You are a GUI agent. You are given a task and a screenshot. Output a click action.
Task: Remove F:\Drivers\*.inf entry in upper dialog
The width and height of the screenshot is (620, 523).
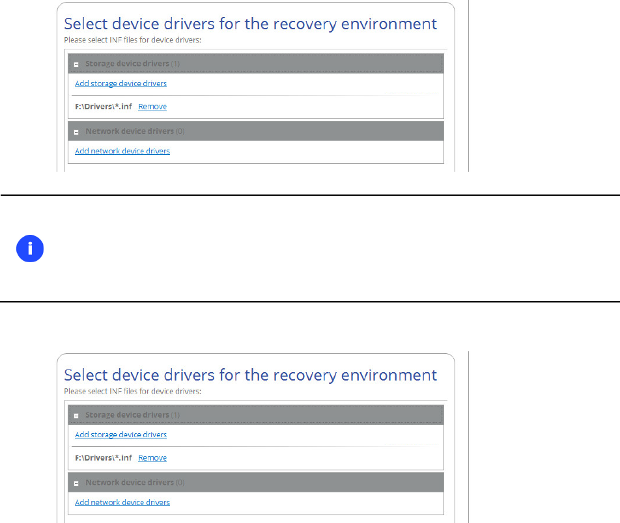(152, 107)
